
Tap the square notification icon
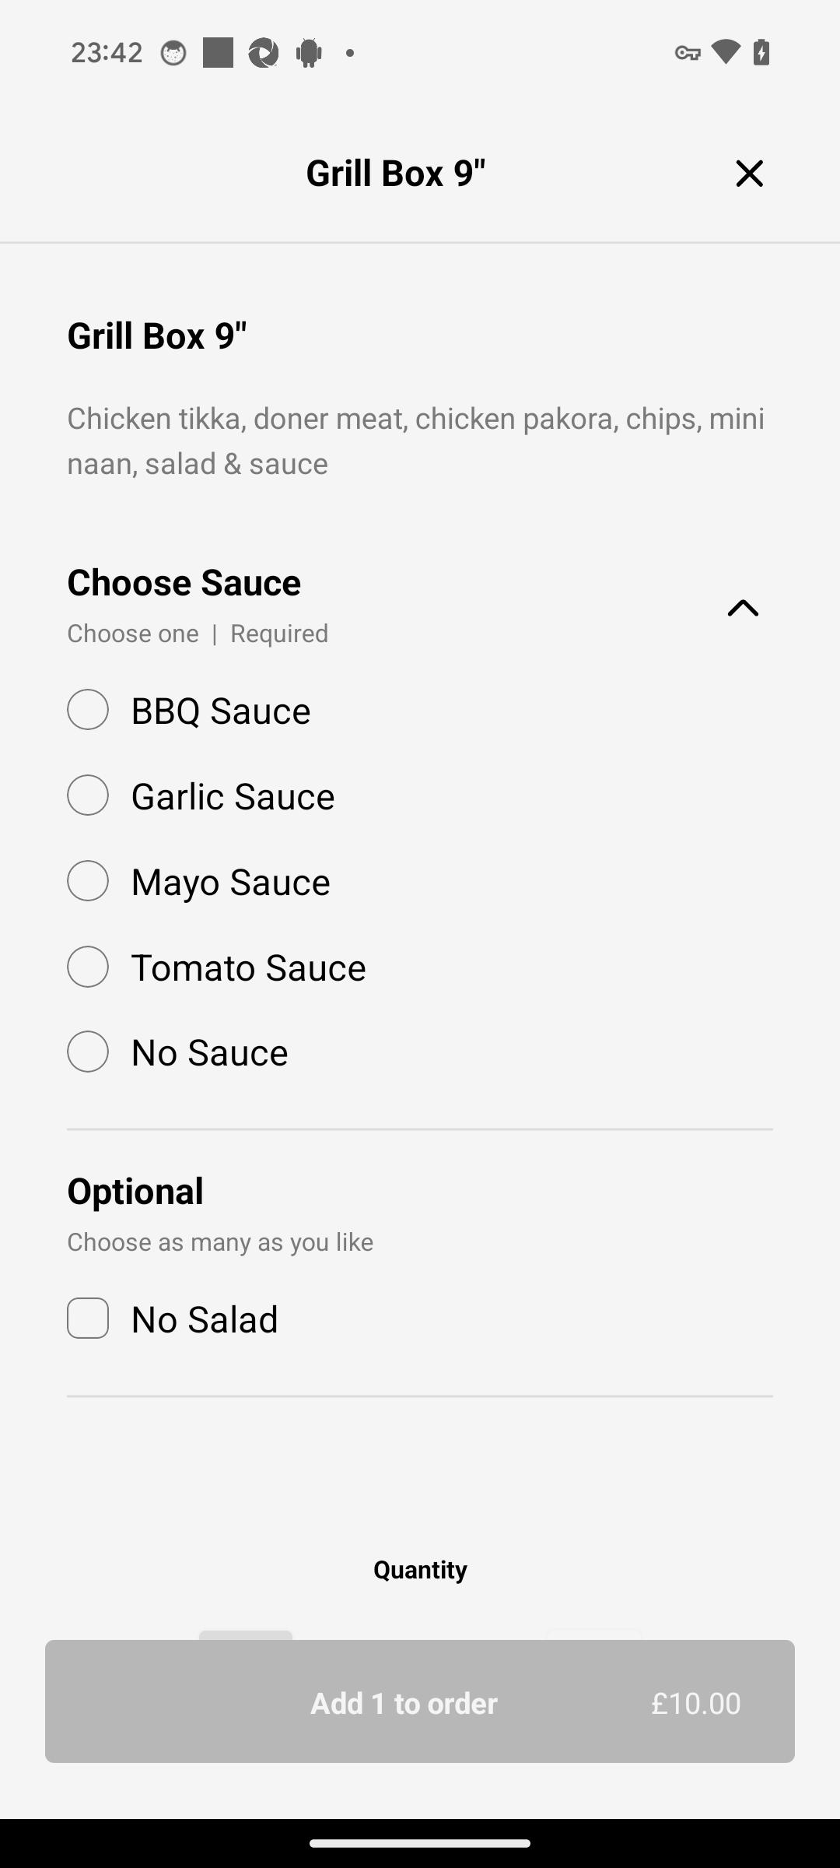pyautogui.click(x=218, y=53)
